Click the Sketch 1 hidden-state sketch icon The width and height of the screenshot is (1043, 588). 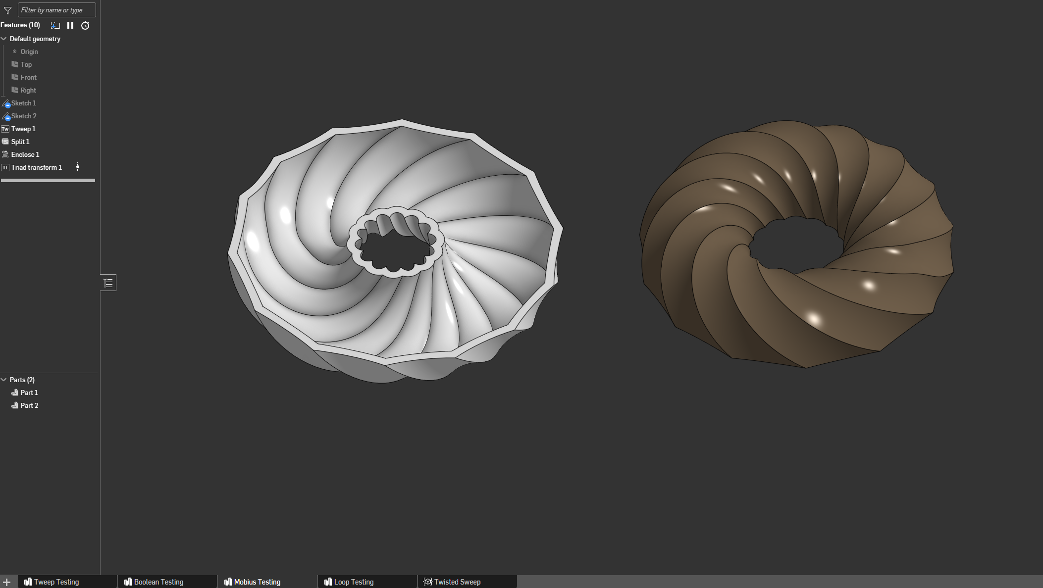[x=6, y=103]
